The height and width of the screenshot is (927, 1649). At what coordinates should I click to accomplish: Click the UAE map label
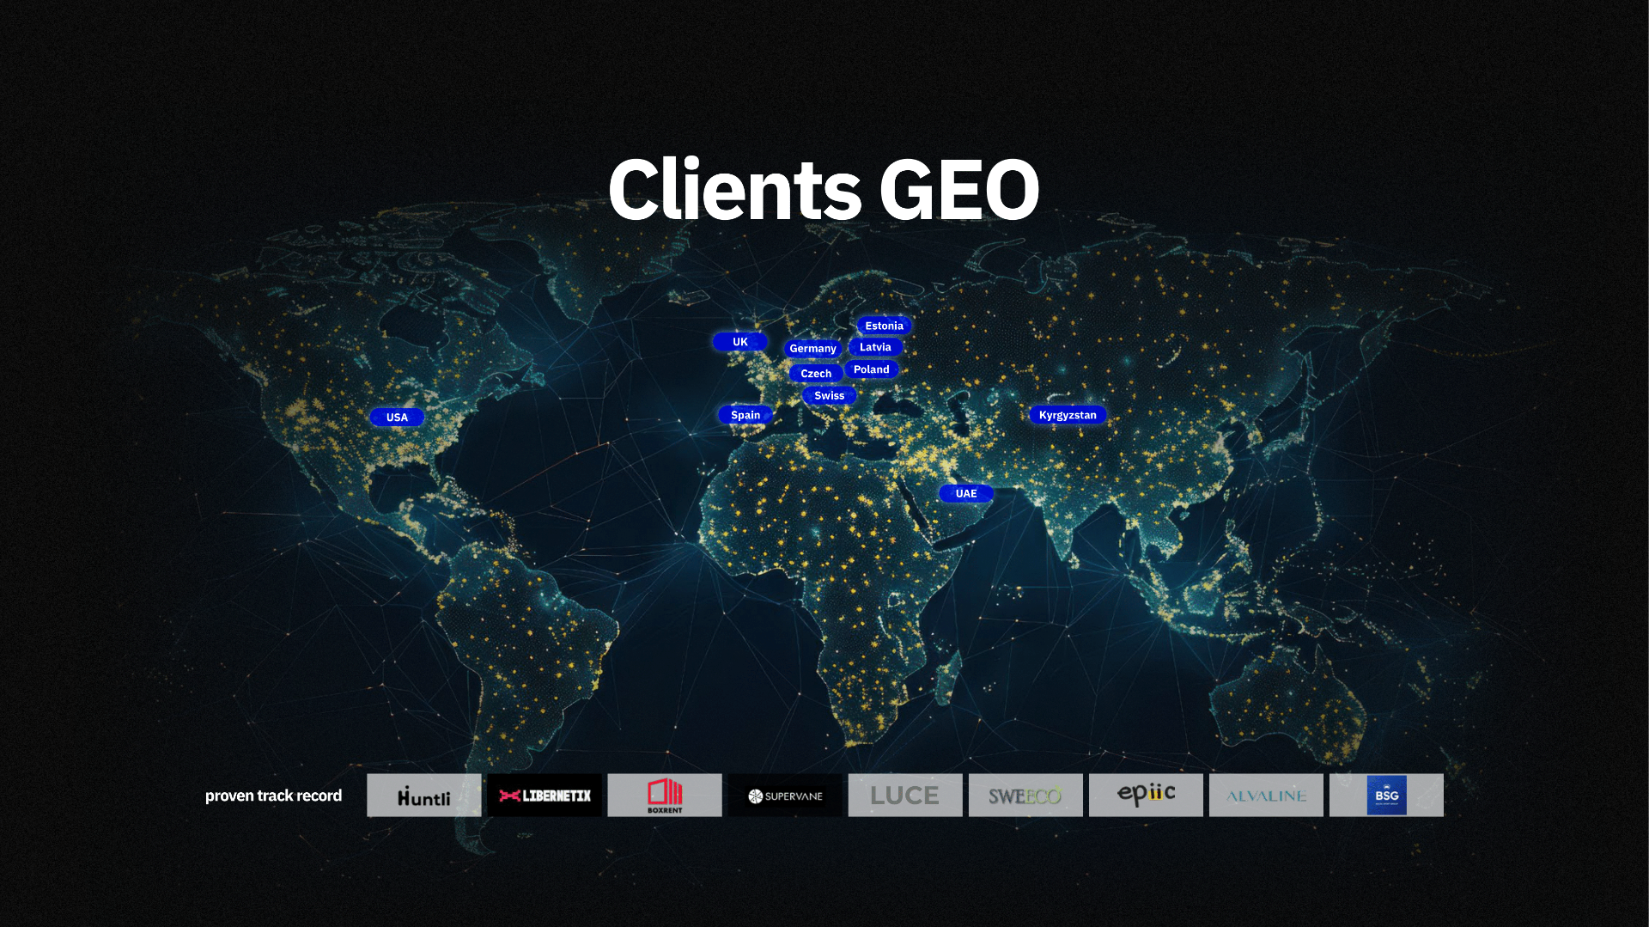(x=966, y=494)
